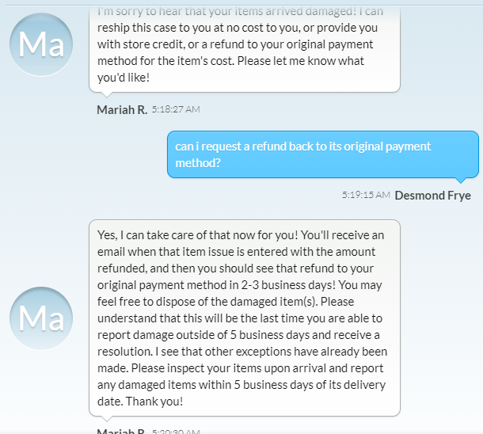Click the 'Yes, I can take care' opening line
This screenshot has width=483, height=434.
click(x=241, y=235)
